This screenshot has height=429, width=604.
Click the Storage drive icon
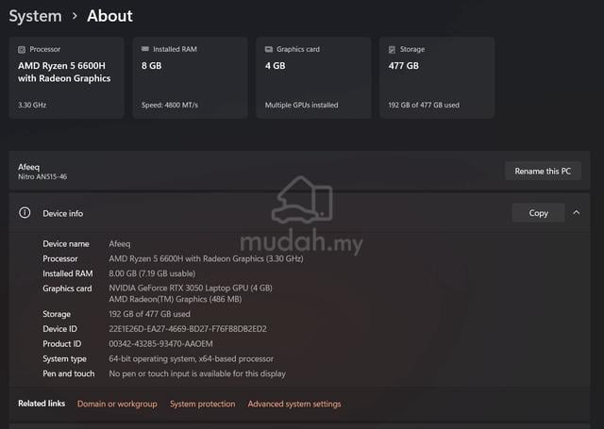tap(392, 49)
